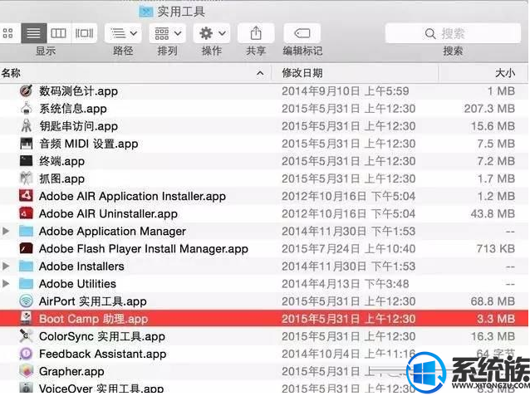Click Grapher.app file name
The width and height of the screenshot is (530, 396).
[71, 371]
